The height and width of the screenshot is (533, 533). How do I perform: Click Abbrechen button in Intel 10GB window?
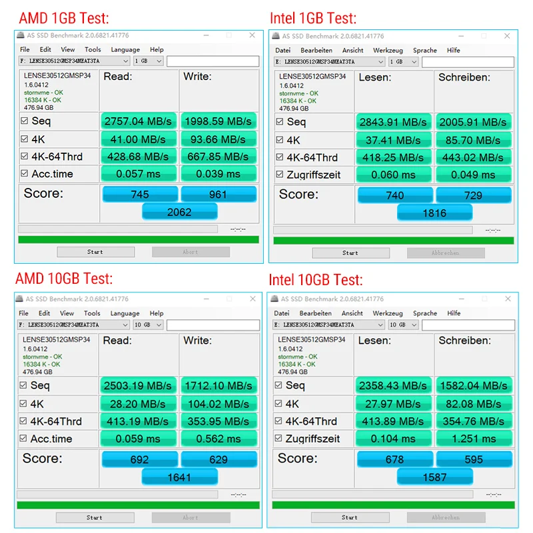click(x=446, y=518)
